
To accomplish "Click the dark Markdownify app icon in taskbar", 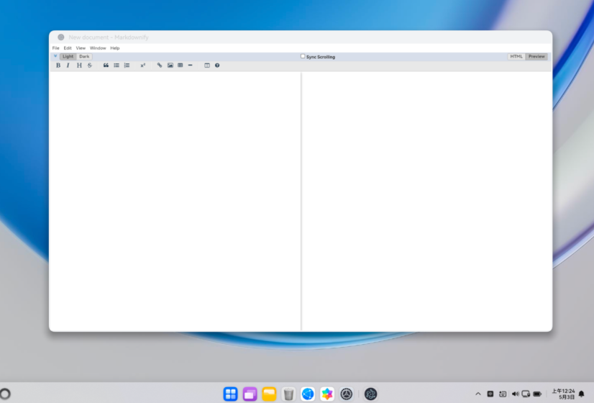I will 370,394.
